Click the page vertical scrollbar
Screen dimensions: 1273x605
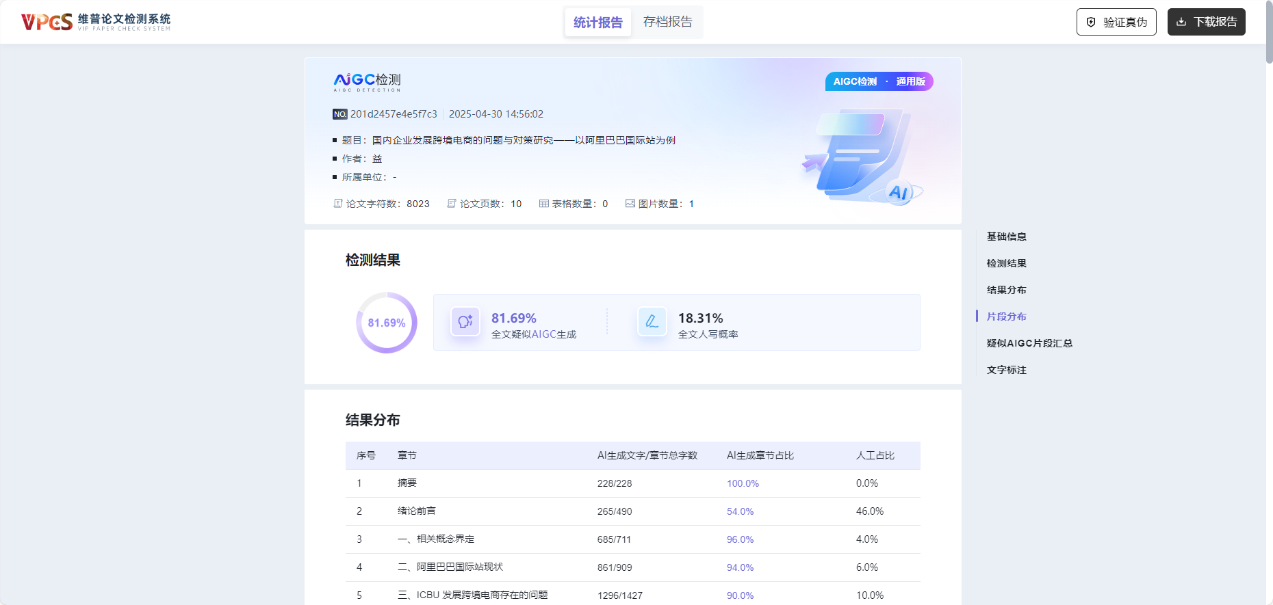(1270, 33)
